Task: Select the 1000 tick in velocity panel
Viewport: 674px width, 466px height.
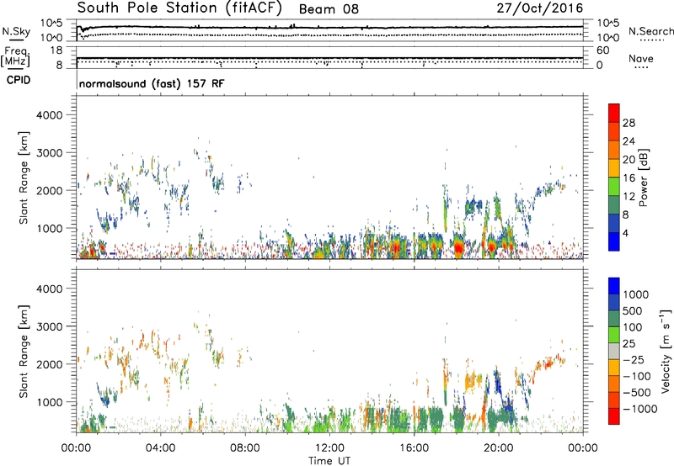Action: 49,402
